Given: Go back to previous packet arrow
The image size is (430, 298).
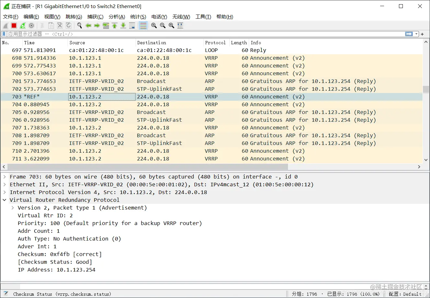Looking at the screenshot, I should point(88,26).
